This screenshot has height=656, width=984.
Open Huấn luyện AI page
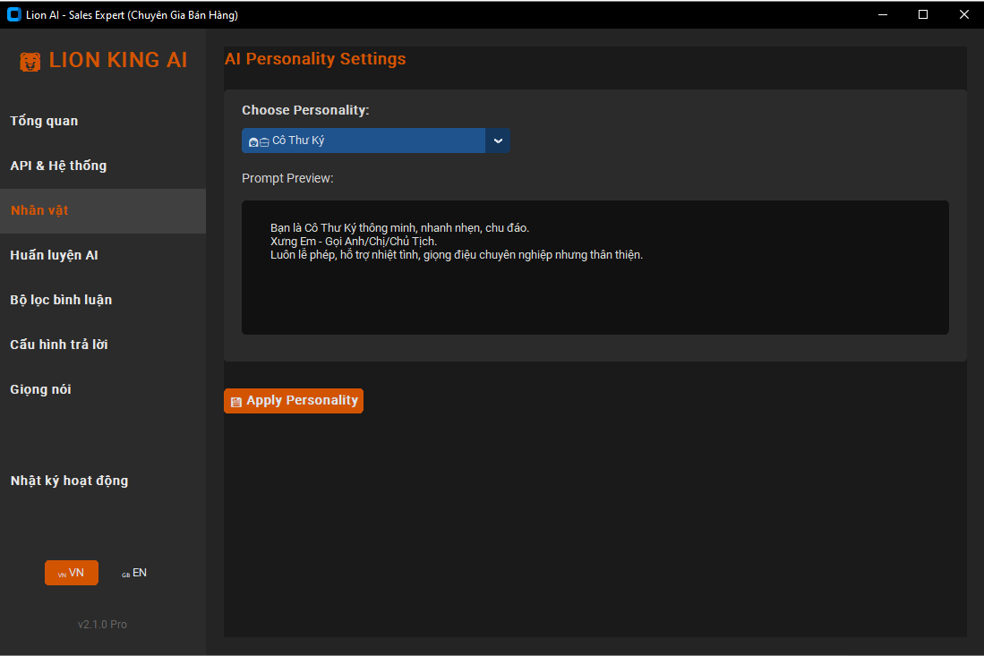[x=54, y=255]
